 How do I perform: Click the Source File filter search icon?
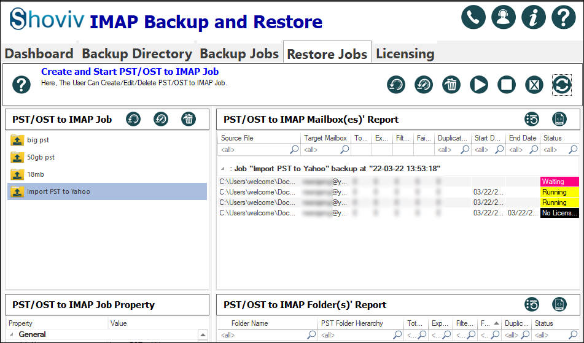(x=294, y=150)
